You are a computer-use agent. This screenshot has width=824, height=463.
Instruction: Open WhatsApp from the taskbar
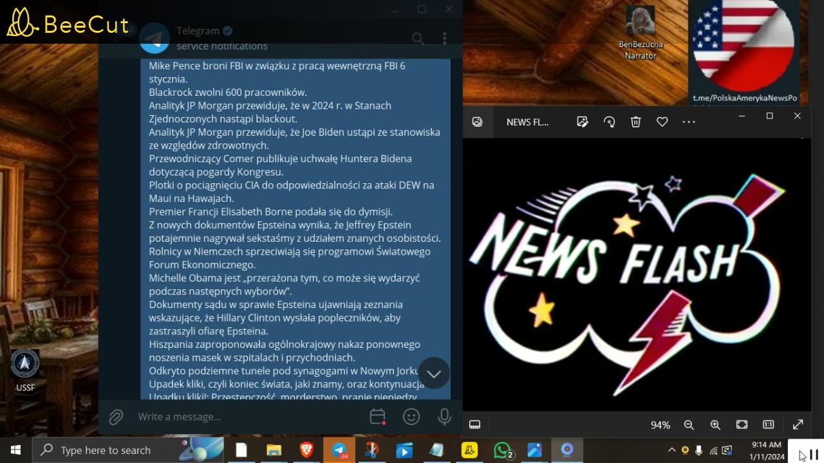(x=503, y=450)
